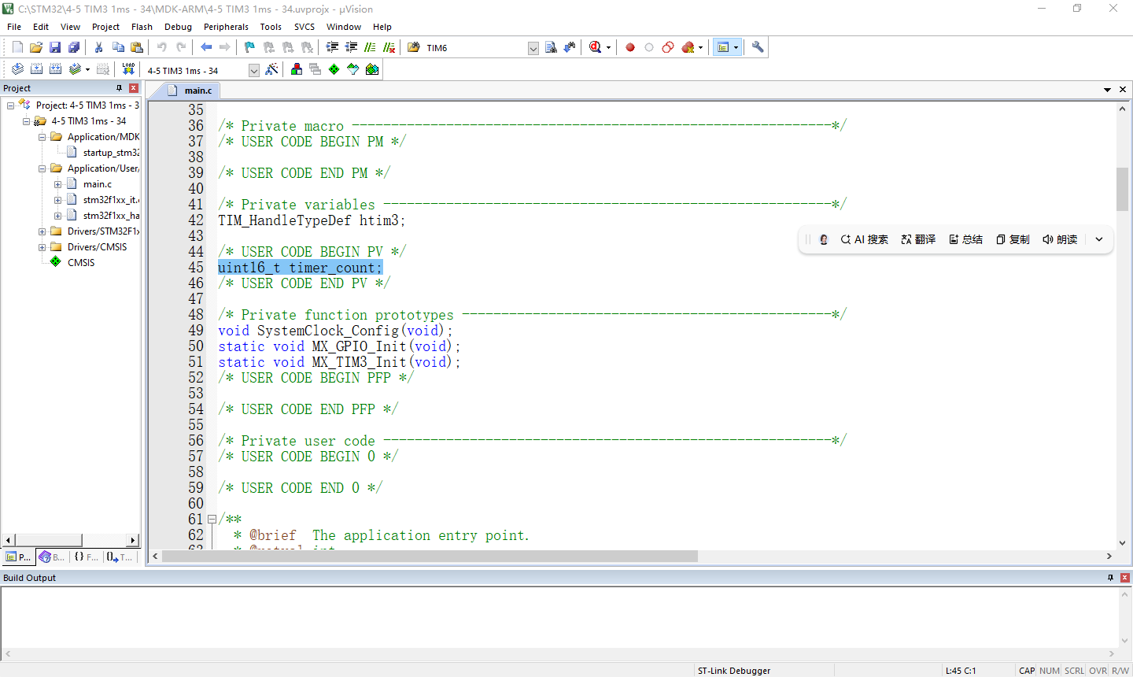Click the AI 搜索 button in floating bar
Viewport: 1133px width, 677px height.
coord(864,239)
